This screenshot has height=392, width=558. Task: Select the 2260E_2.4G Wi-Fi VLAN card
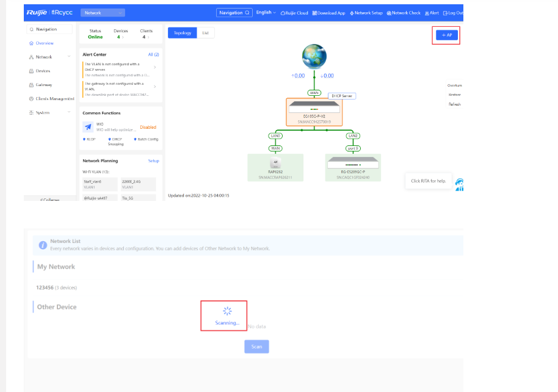click(138, 184)
